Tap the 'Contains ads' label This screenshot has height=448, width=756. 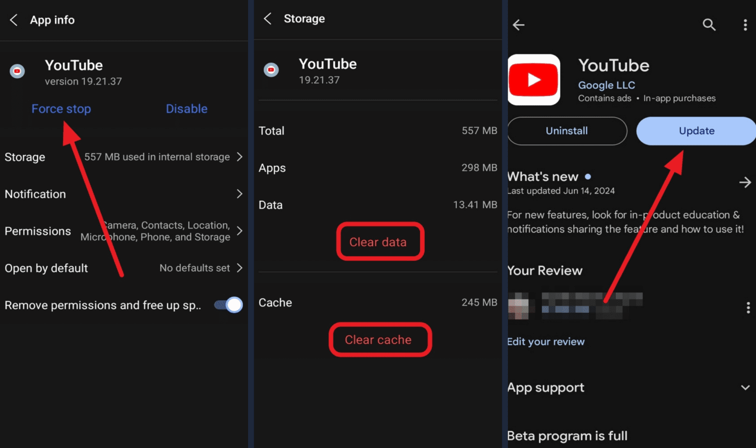[604, 98]
